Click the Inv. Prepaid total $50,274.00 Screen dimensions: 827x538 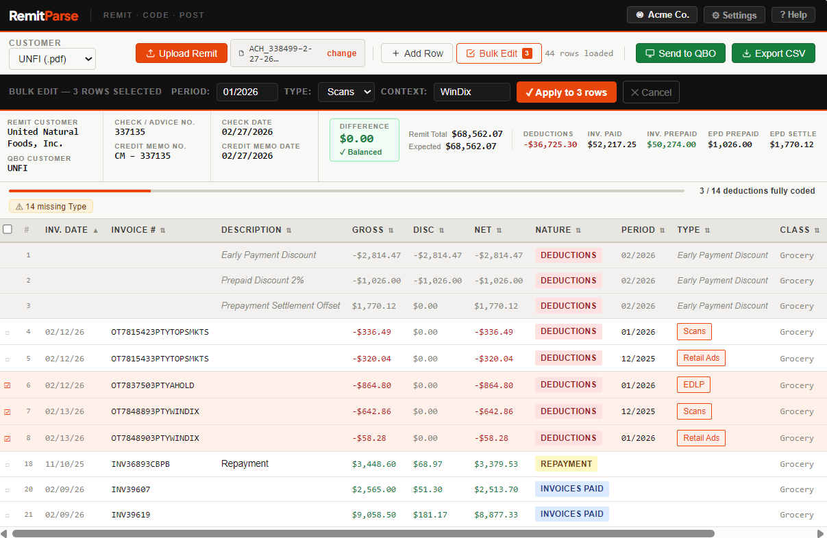point(671,144)
